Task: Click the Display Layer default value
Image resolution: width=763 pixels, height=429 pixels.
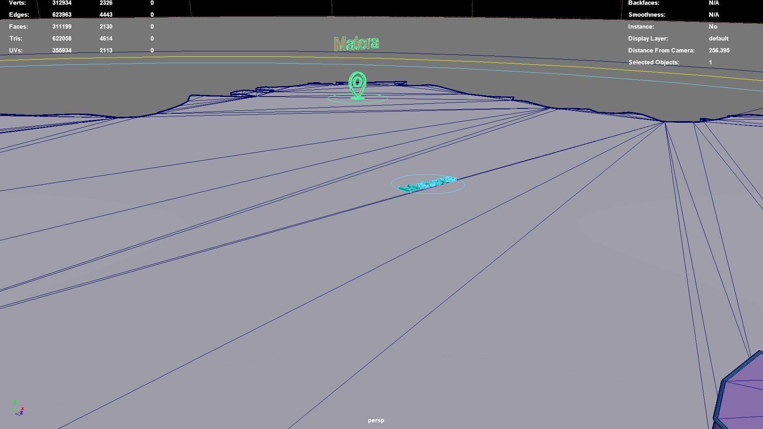Action: click(x=718, y=39)
